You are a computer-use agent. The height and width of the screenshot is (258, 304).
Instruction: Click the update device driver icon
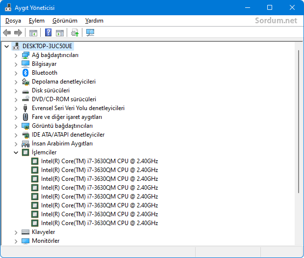(x=75, y=32)
